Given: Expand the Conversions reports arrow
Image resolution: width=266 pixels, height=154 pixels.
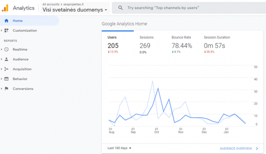Looking at the screenshot, I should point(2,89).
